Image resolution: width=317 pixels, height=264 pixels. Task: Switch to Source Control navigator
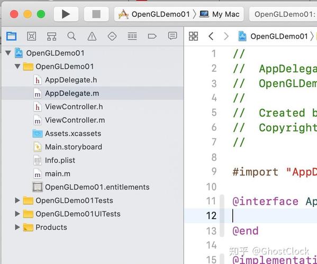[x=32, y=36]
